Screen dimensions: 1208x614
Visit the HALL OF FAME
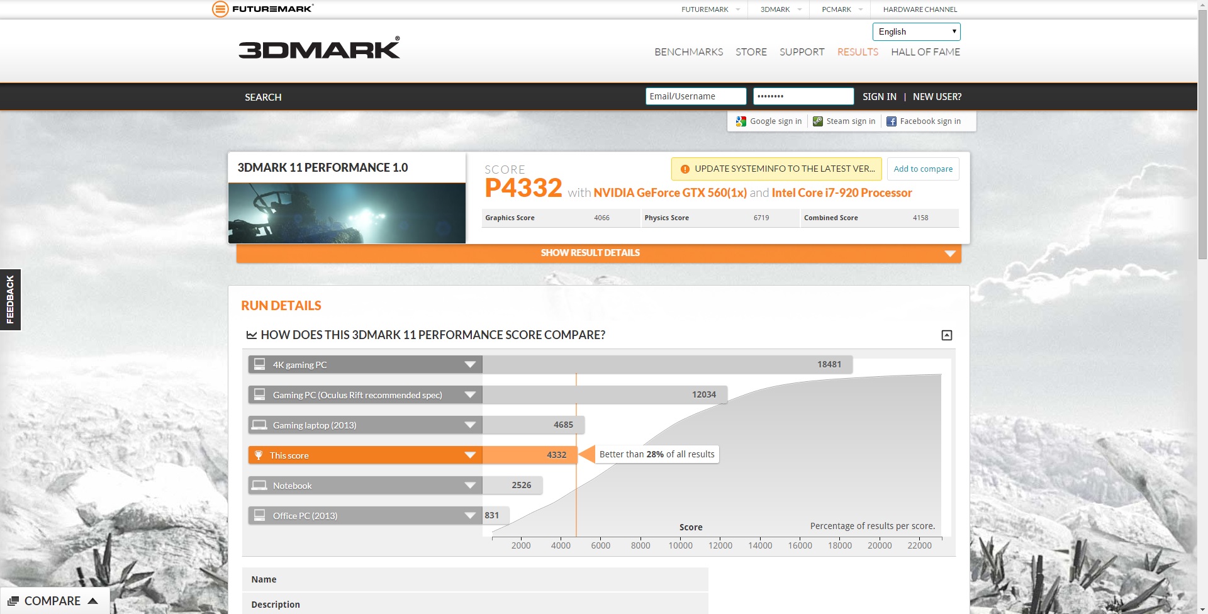pos(926,52)
